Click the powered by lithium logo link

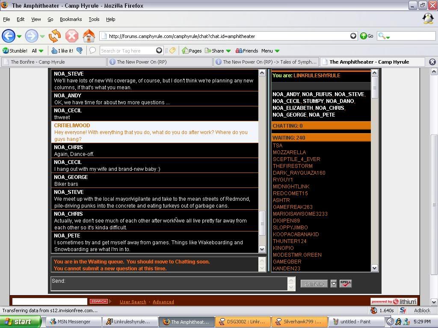(394, 302)
